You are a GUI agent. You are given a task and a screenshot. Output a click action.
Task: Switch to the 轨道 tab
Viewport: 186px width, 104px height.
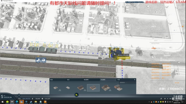(x=58, y=80)
